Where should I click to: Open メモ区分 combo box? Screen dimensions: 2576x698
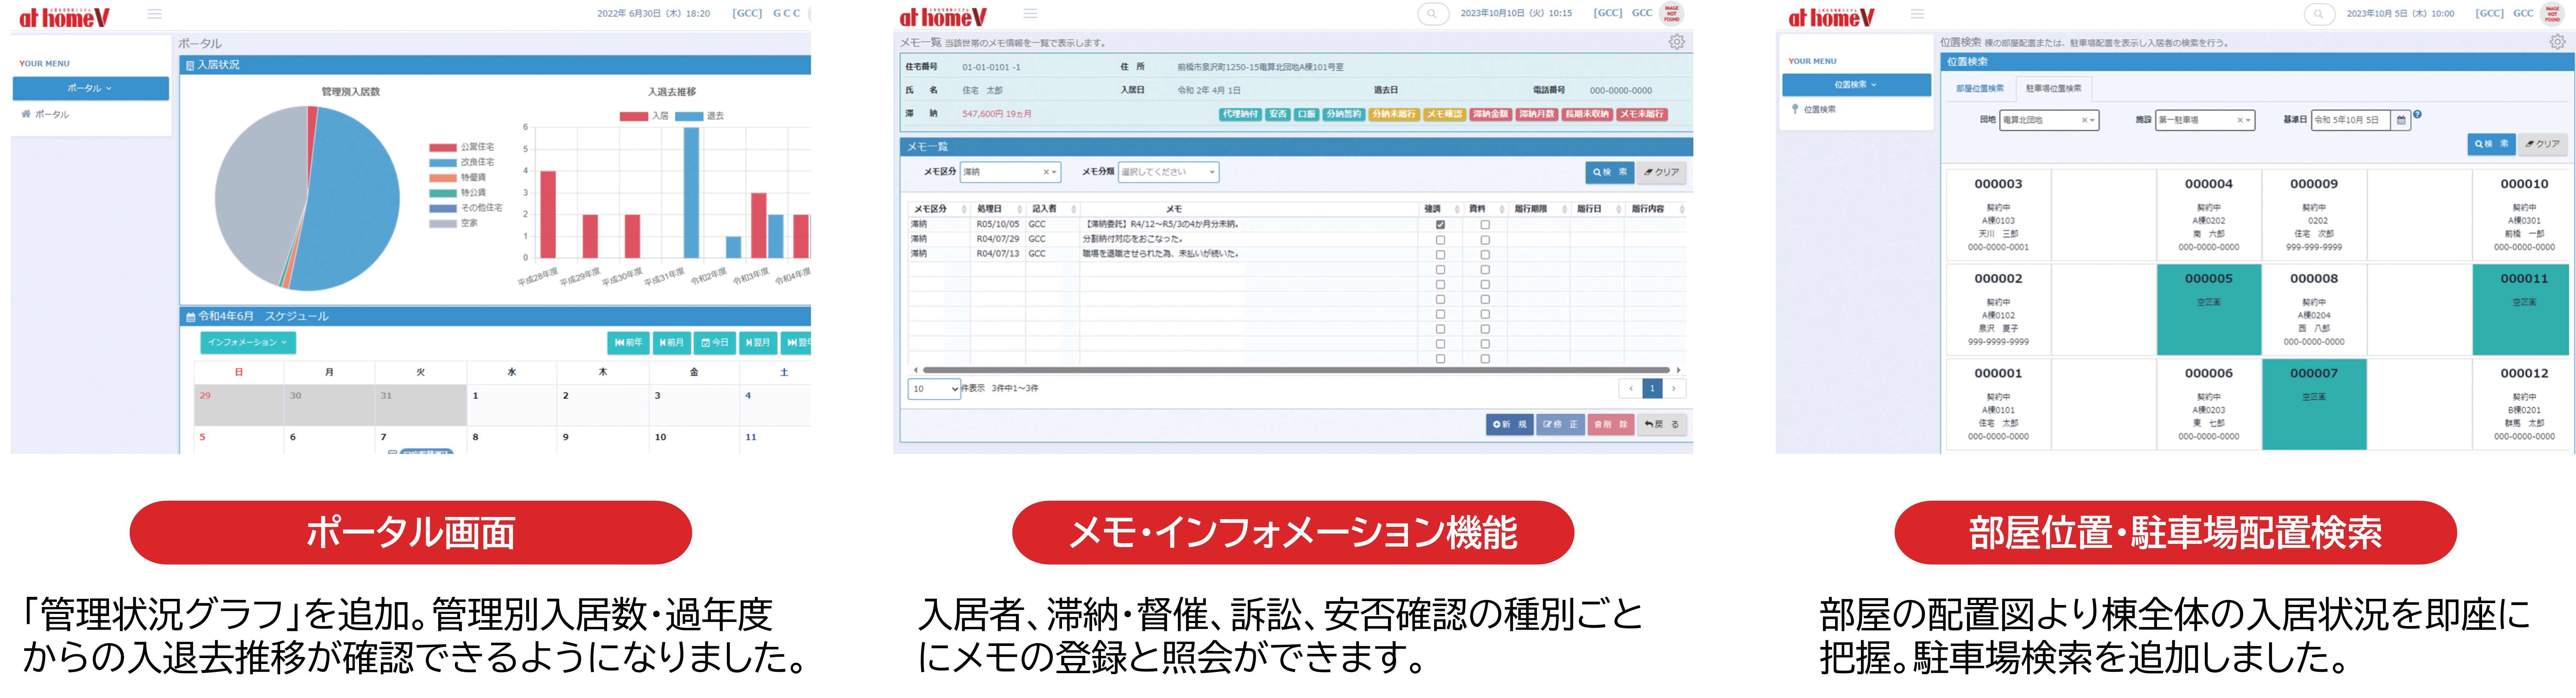[x=1010, y=172]
